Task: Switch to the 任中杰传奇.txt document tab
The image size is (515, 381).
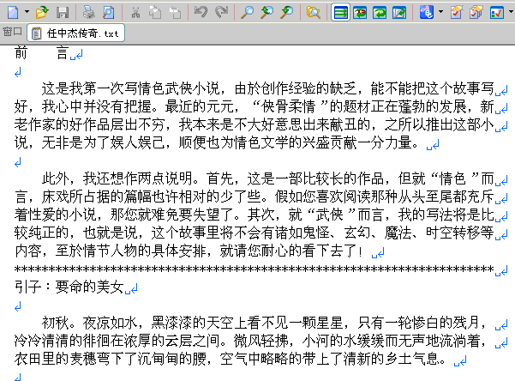Action: tap(76, 33)
